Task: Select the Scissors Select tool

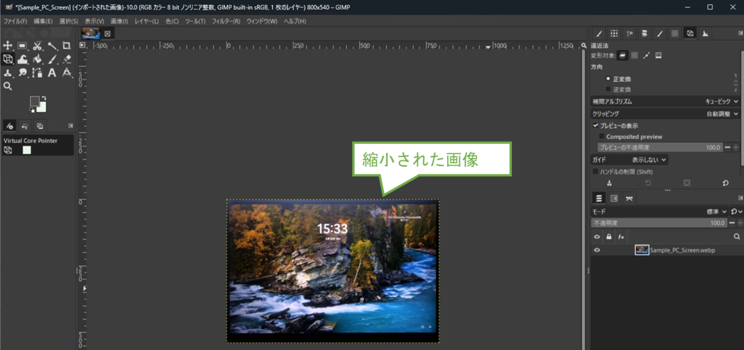Action: click(37, 46)
